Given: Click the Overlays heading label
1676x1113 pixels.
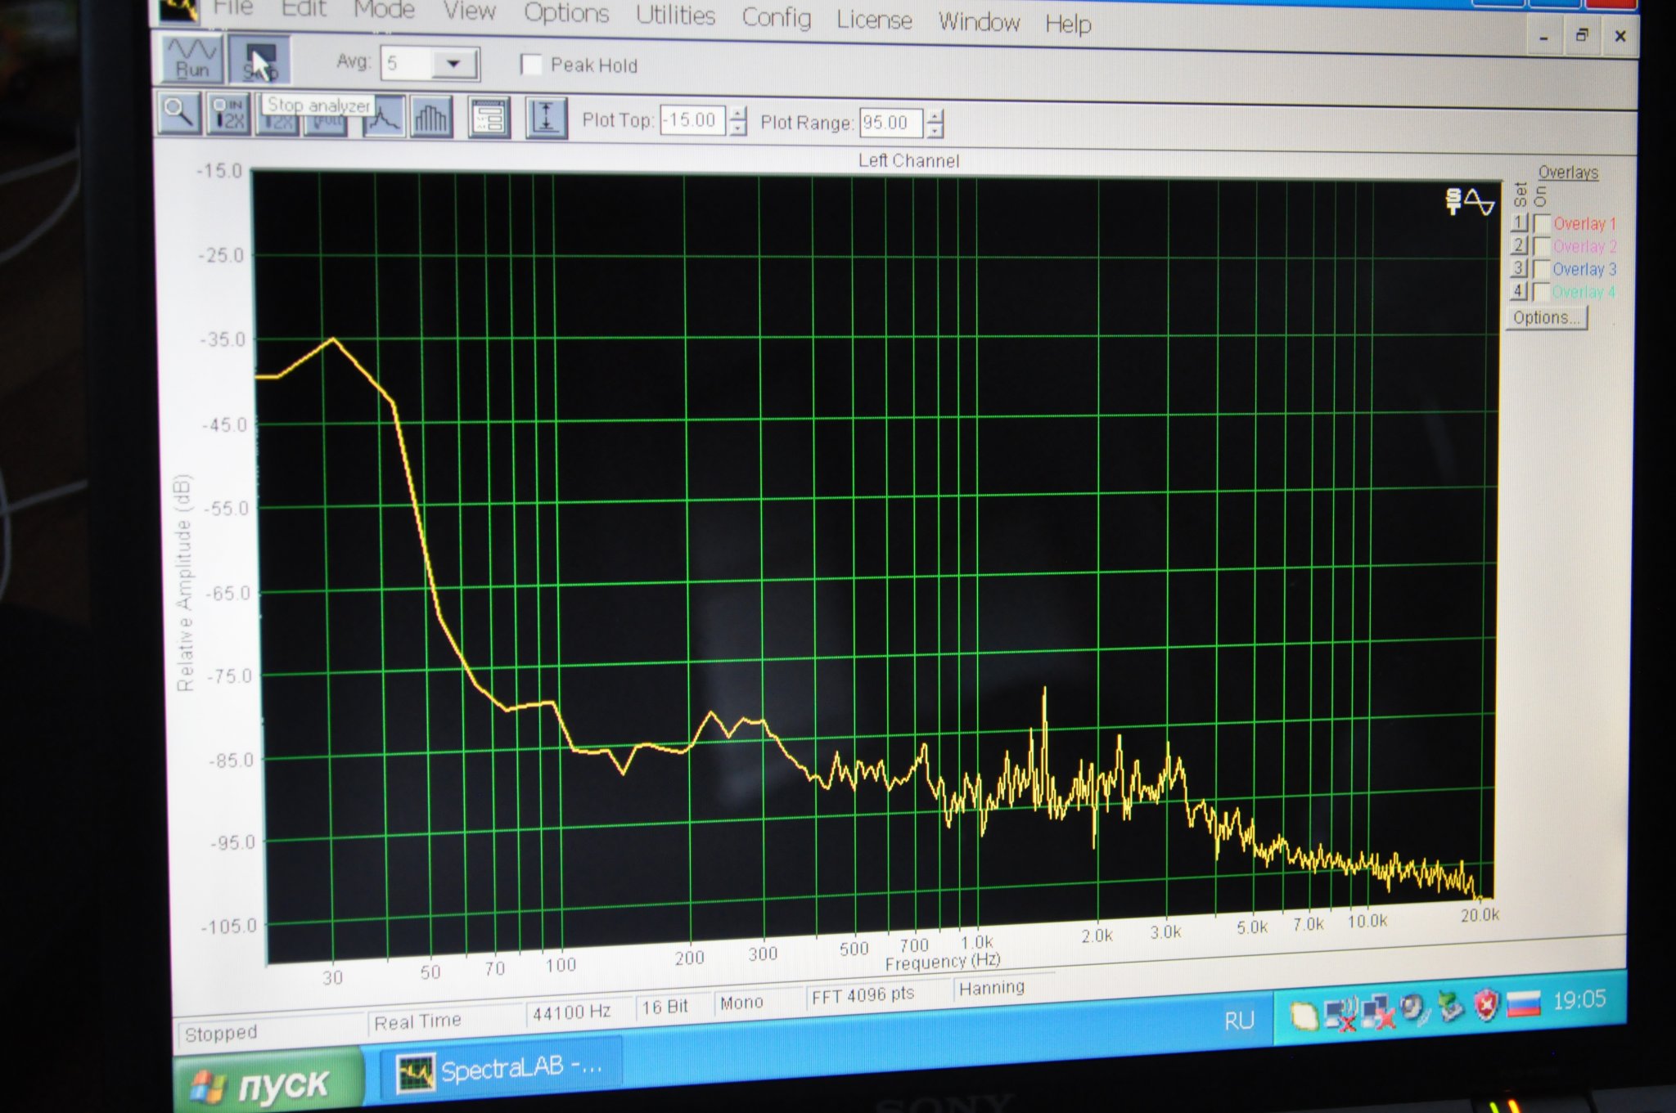Looking at the screenshot, I should coord(1568,173).
